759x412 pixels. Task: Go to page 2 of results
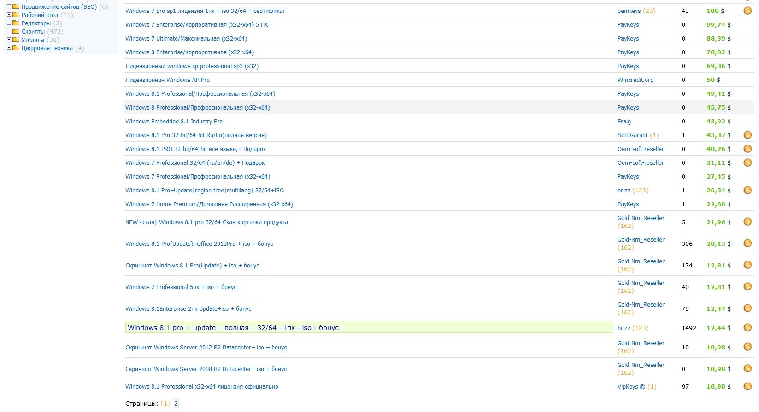(x=176, y=403)
